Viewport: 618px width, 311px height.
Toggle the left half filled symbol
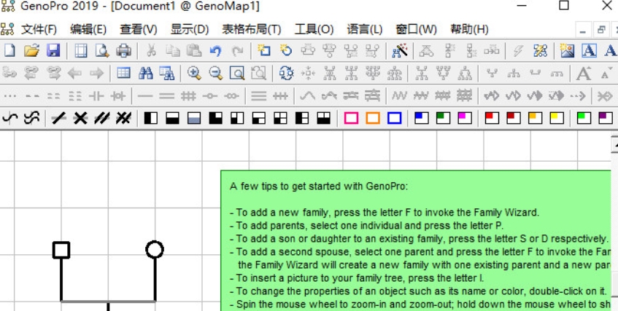pos(151,118)
